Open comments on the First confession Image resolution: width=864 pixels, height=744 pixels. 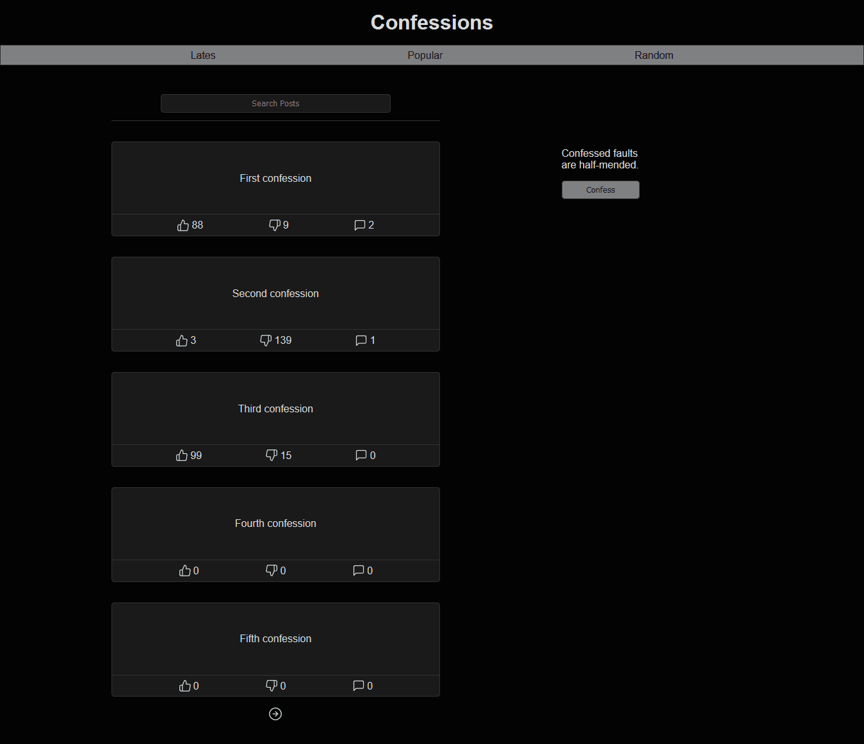pyautogui.click(x=359, y=225)
